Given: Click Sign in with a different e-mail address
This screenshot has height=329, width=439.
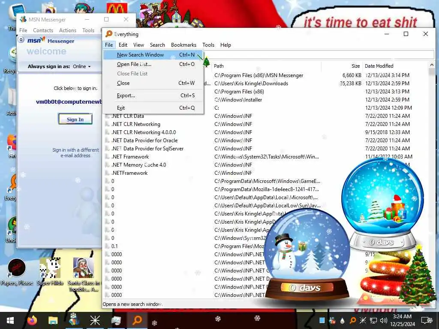Looking at the screenshot, I should click(75, 153).
